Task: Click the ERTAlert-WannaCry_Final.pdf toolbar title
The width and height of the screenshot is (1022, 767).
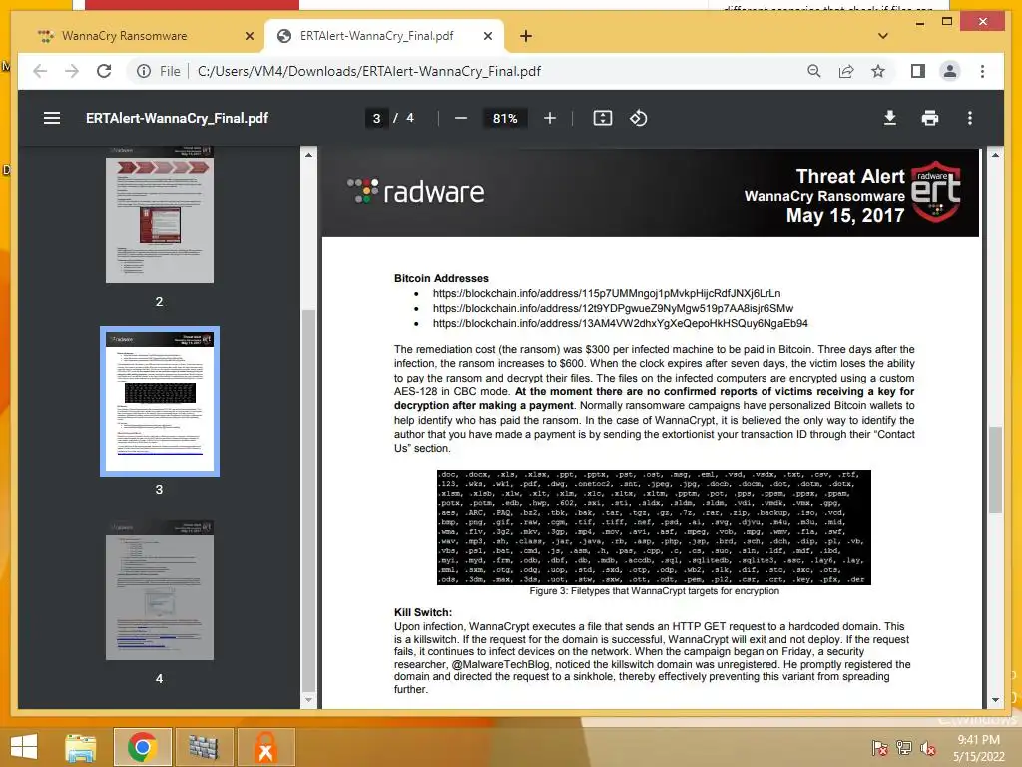Action: (x=177, y=118)
